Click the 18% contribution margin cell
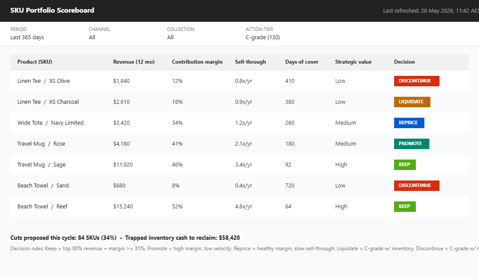The height and width of the screenshot is (279, 479). (177, 102)
